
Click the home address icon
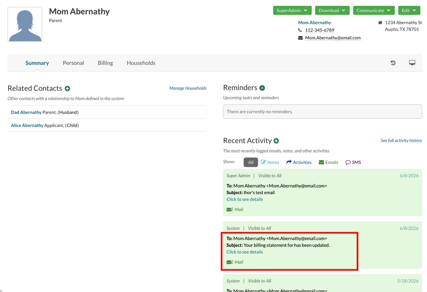(380, 23)
